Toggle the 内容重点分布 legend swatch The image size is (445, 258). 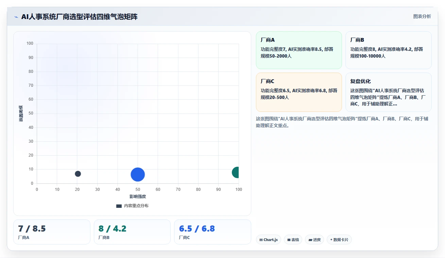(x=119, y=206)
